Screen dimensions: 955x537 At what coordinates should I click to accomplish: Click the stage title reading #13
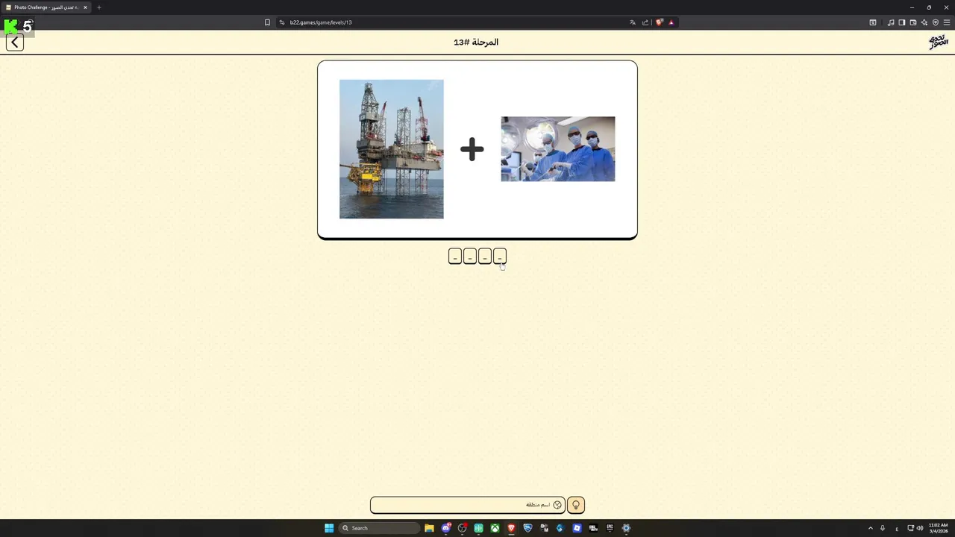pyautogui.click(x=476, y=42)
